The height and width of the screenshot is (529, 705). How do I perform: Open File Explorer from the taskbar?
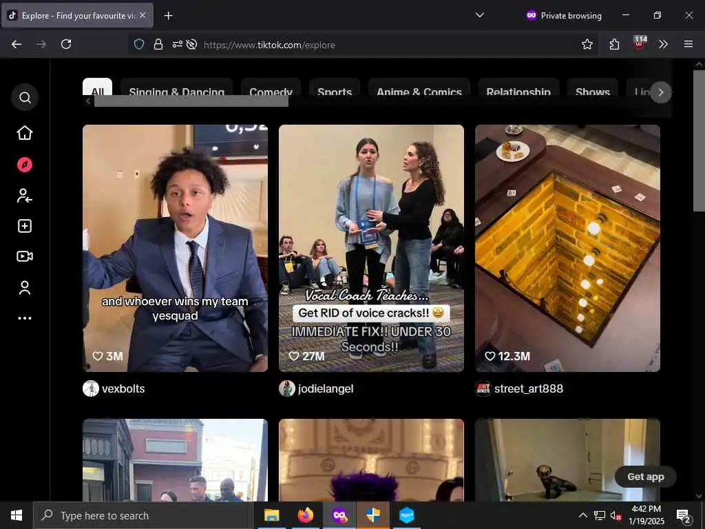point(271,515)
